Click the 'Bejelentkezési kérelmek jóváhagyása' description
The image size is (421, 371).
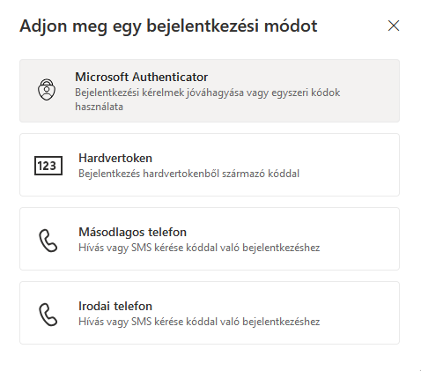(x=208, y=100)
